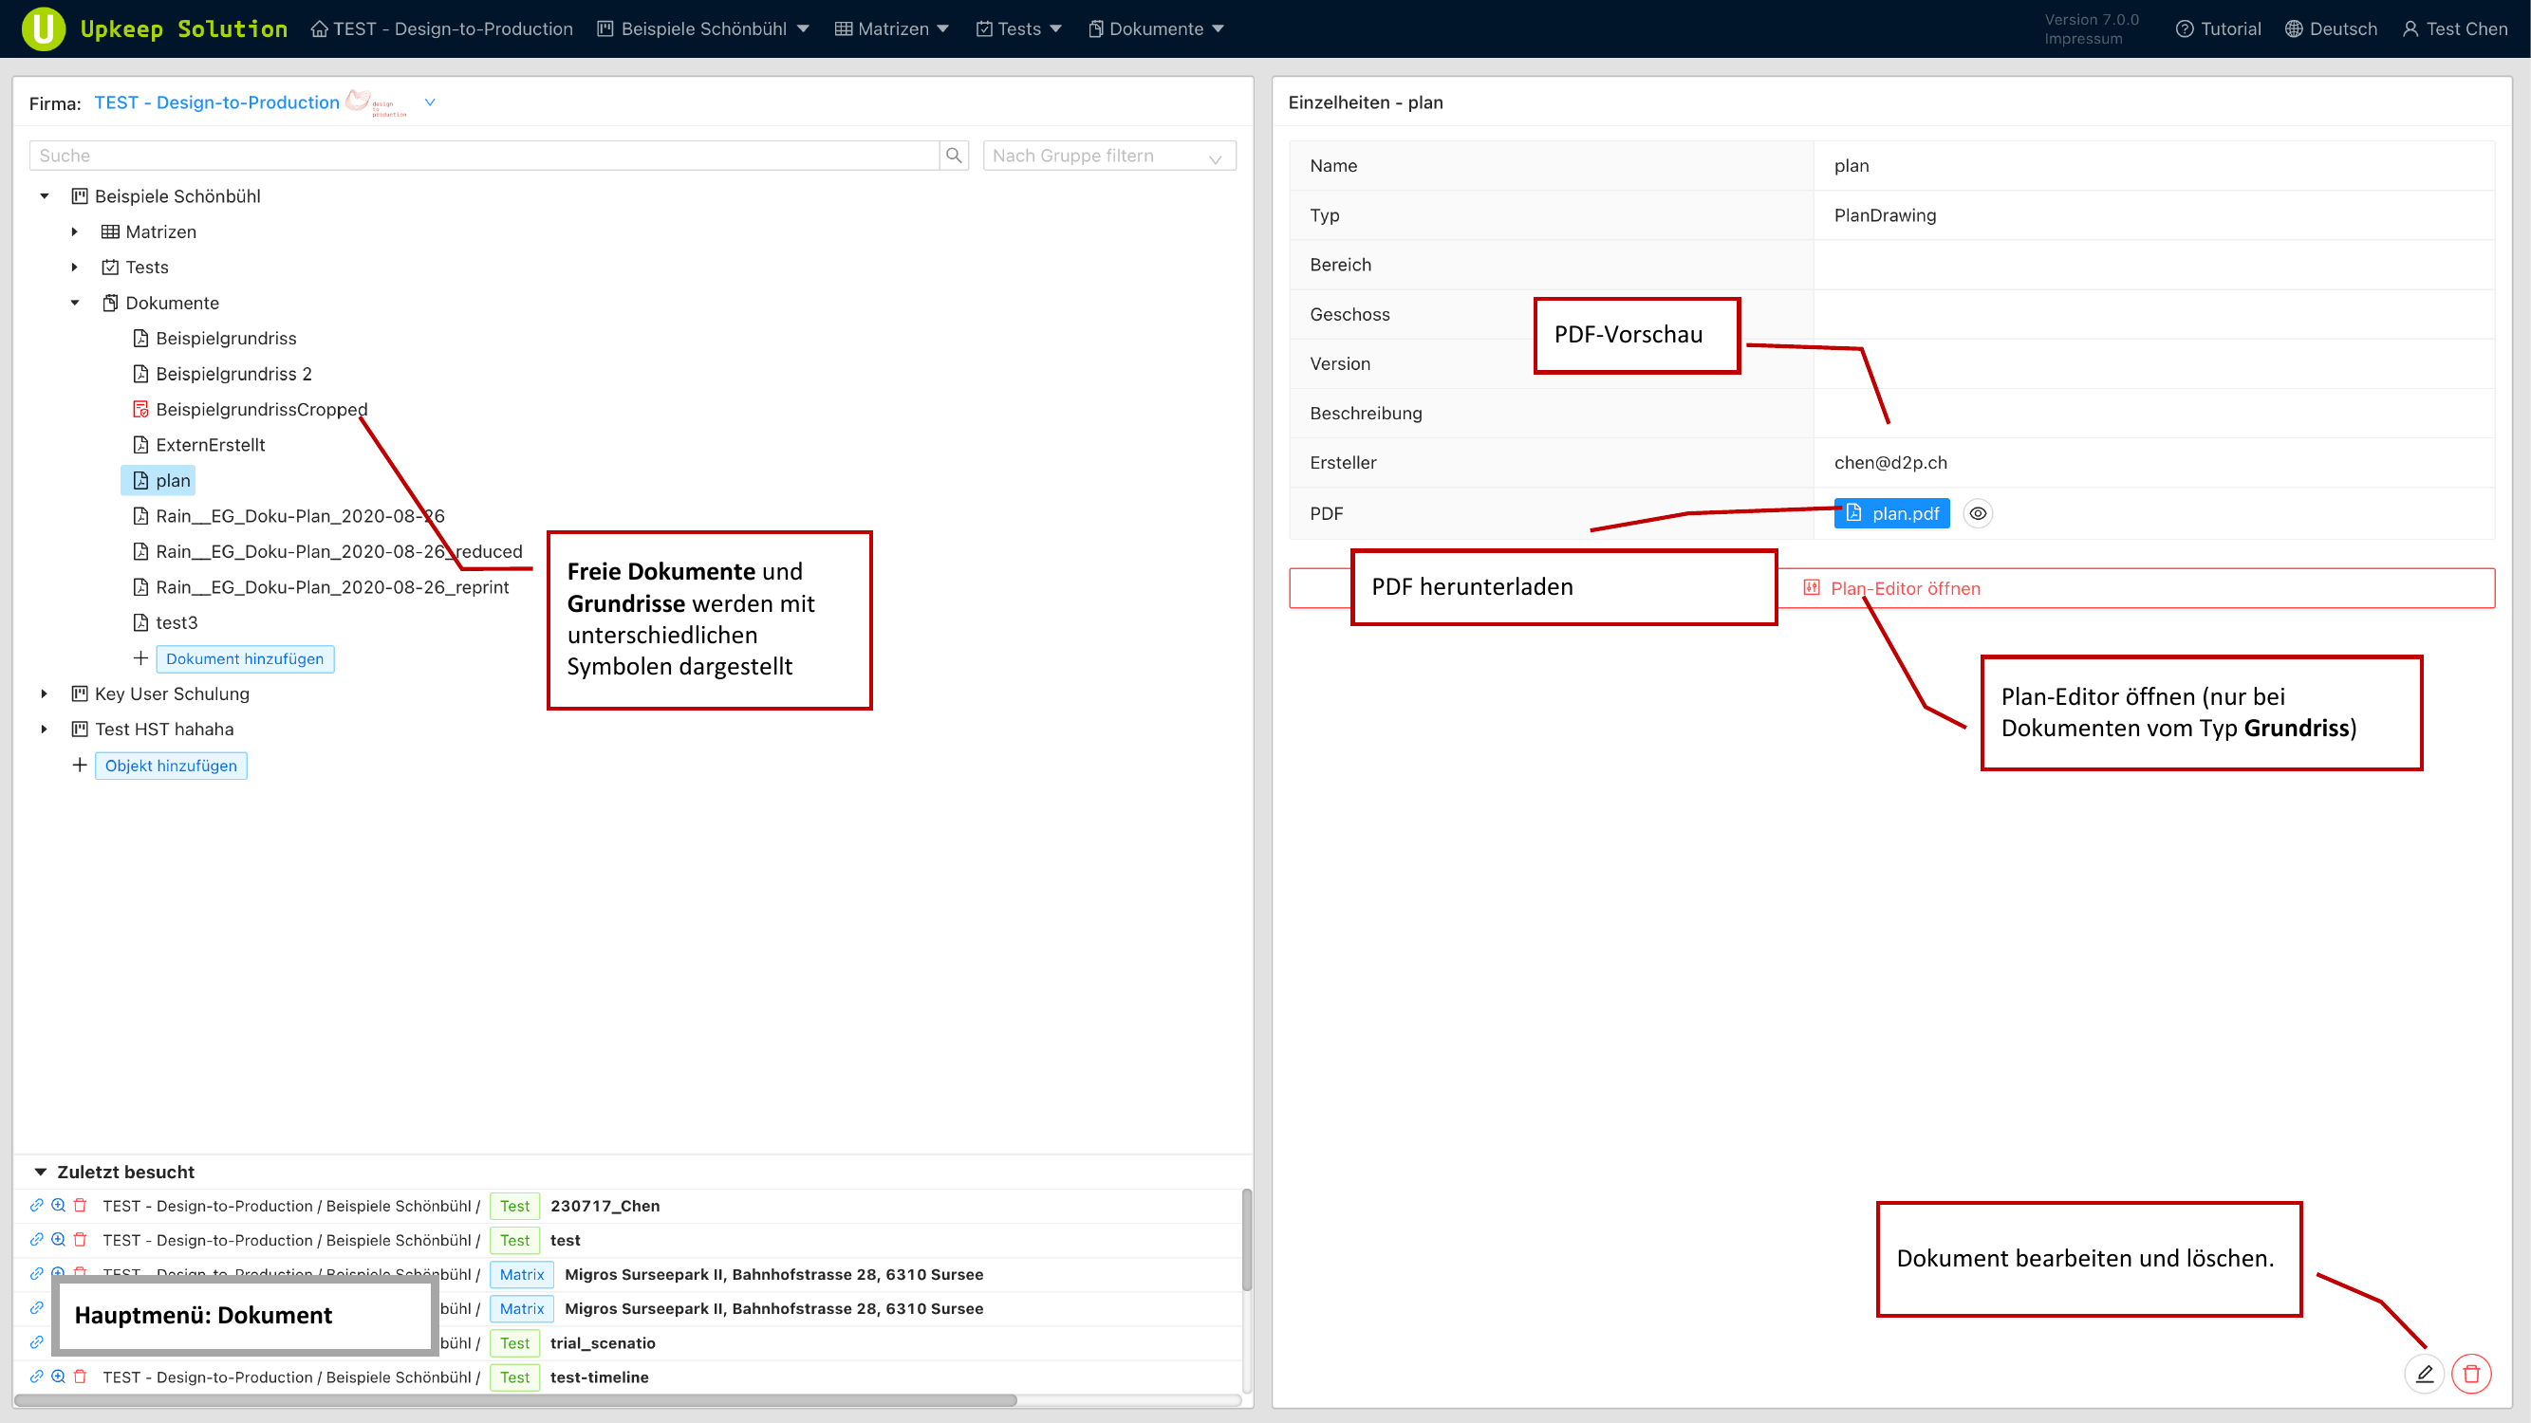Click link icon of 230717_Chen recent entry
Image resolution: width=2531 pixels, height=1423 pixels.
pos(36,1206)
